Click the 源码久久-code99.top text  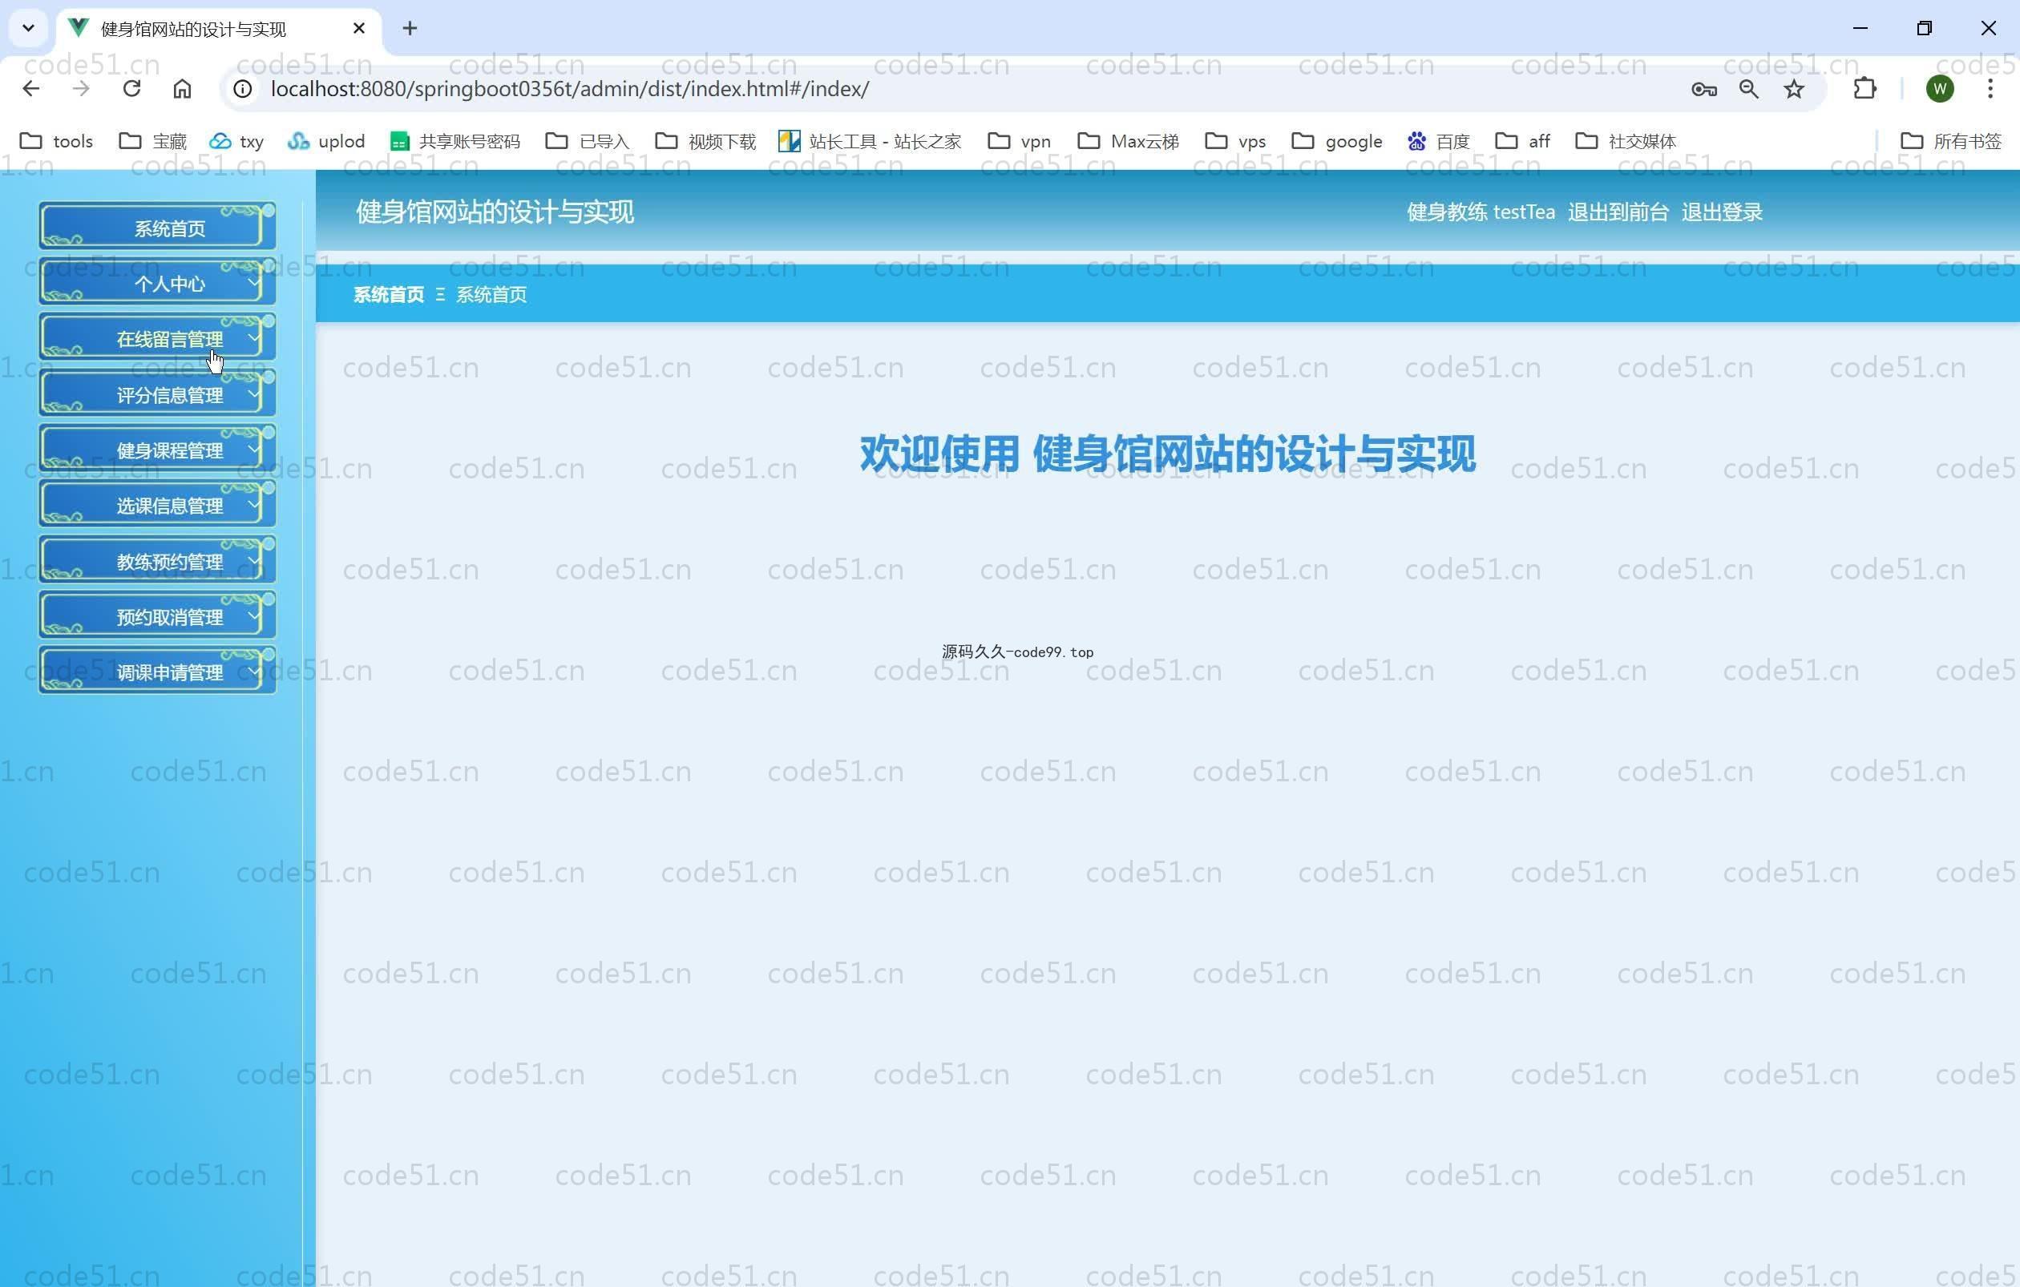(1017, 652)
